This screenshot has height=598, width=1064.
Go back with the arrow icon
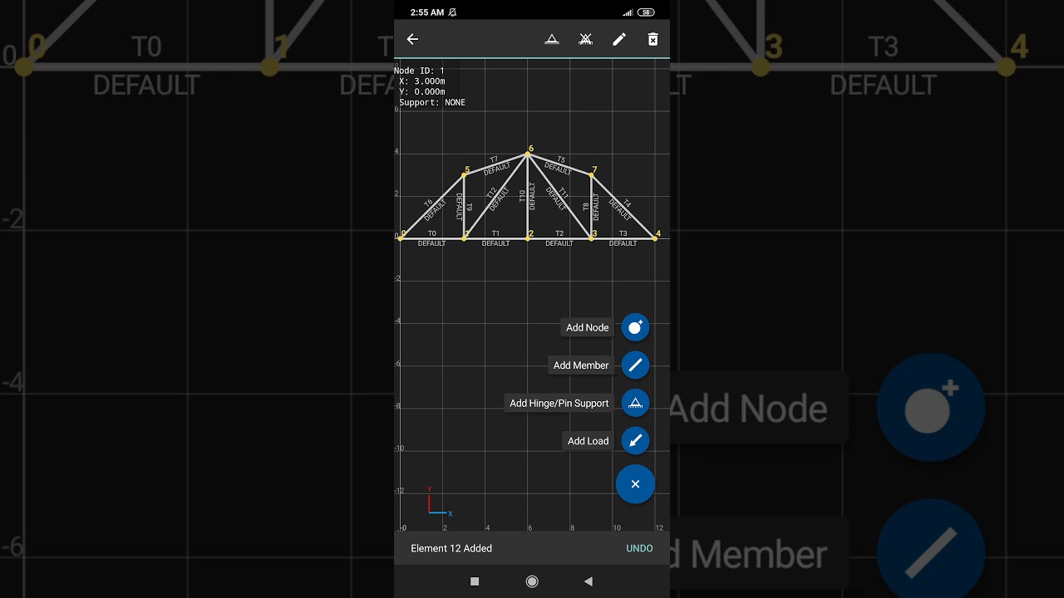(x=412, y=39)
